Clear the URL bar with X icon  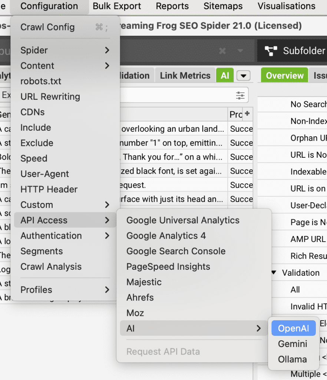(222, 51)
